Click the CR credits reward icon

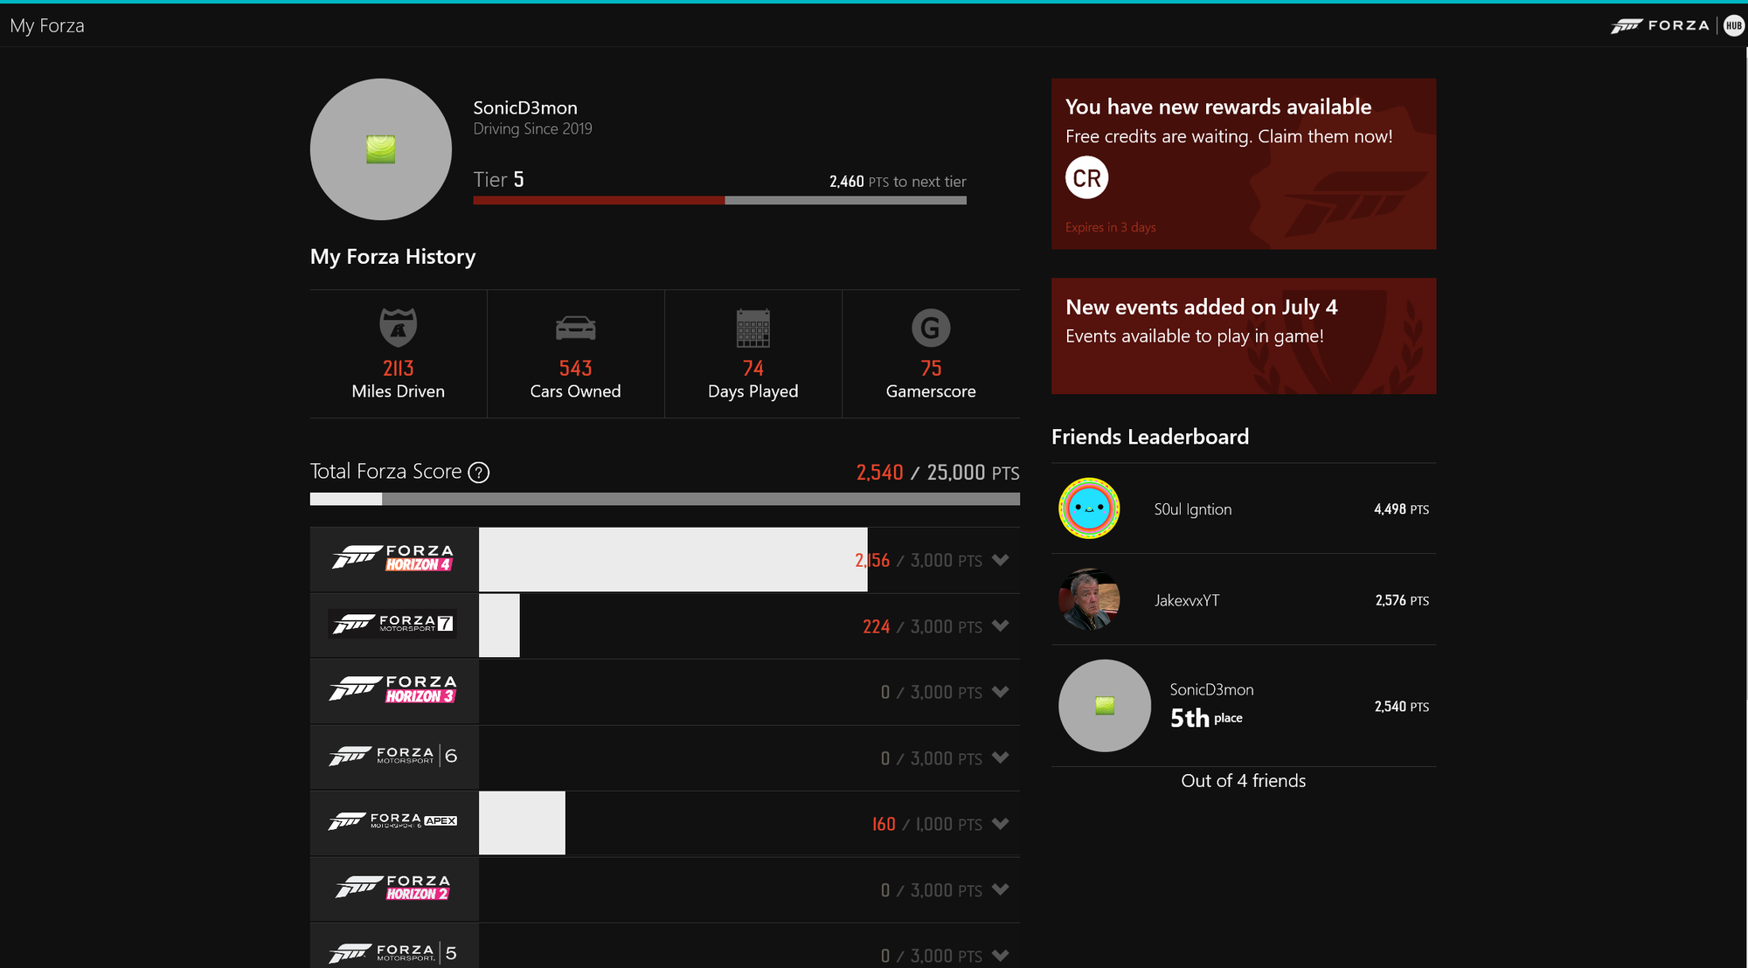pyautogui.click(x=1086, y=177)
